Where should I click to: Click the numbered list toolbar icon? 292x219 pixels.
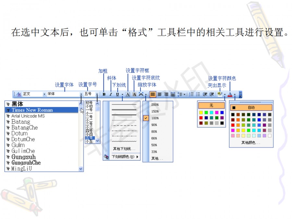click(x=191, y=94)
